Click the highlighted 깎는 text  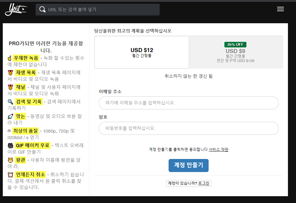click(20, 116)
